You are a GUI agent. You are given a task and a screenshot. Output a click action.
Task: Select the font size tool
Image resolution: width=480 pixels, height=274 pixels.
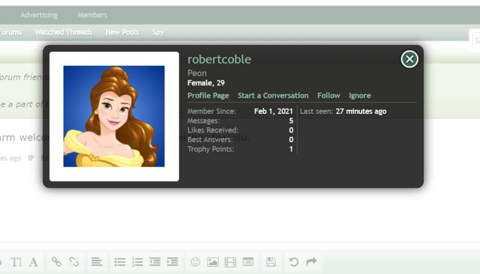[x=16, y=262]
